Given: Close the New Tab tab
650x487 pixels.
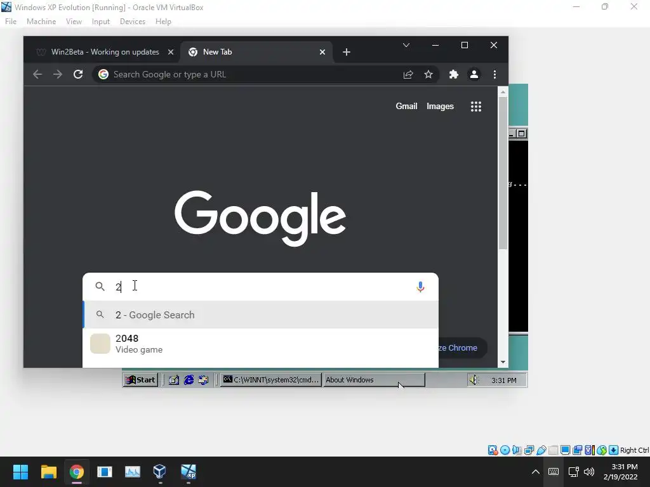Looking at the screenshot, I should [x=322, y=52].
